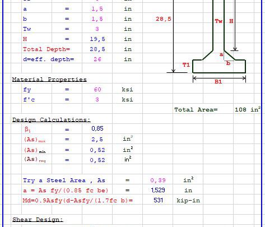Image resolution: width=265 pixels, height=227 pixels.
Task: Select the value 1,5 for parameter a
Action: coord(97,9)
